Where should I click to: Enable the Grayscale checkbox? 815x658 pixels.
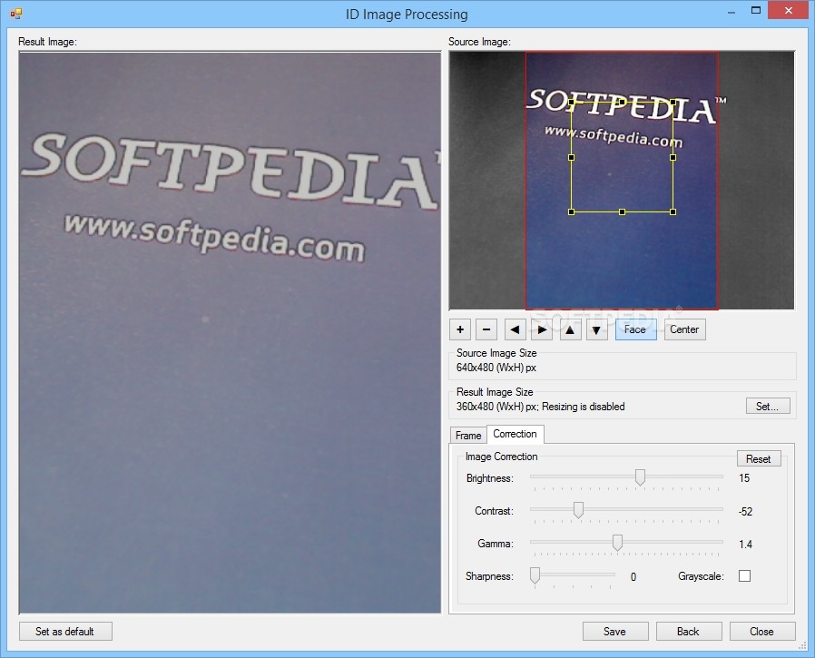(x=744, y=576)
